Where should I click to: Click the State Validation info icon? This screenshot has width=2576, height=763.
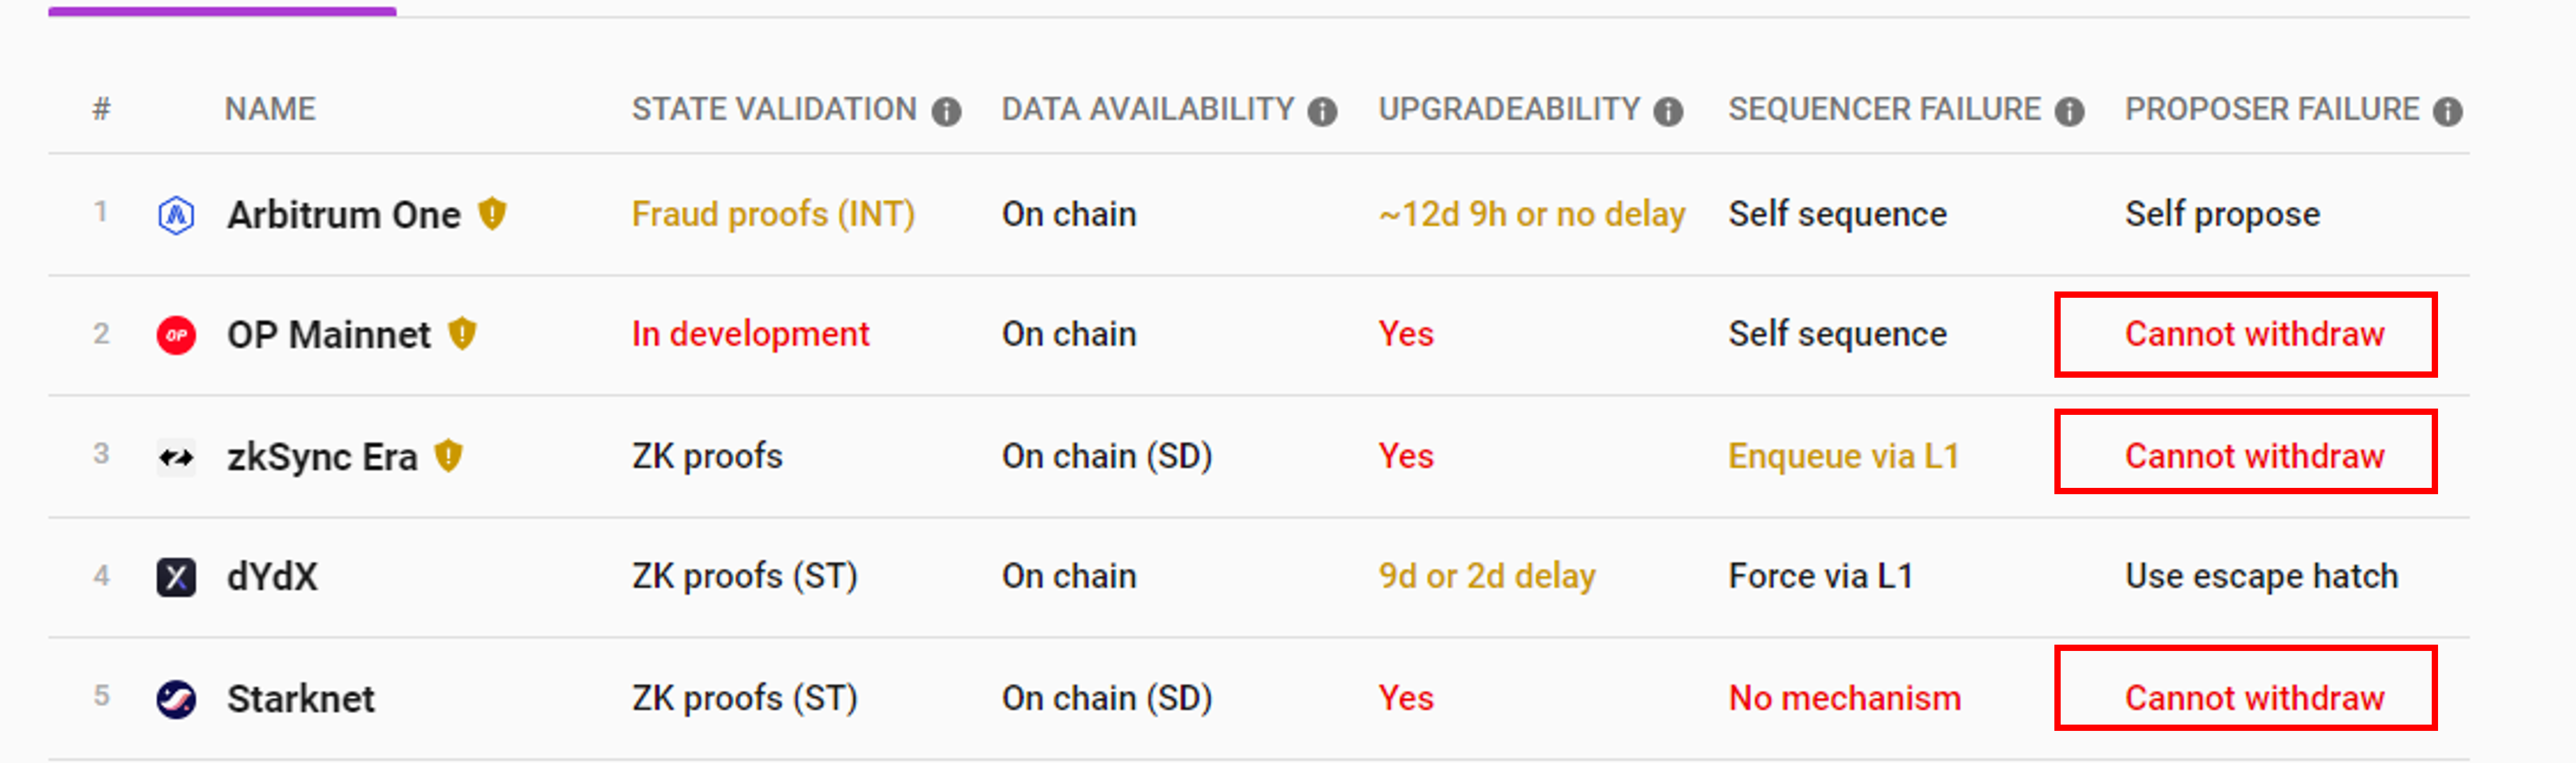click(946, 111)
